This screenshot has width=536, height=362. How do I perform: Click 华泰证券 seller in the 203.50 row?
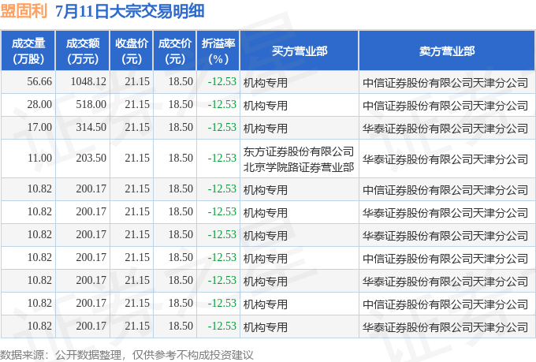[x=445, y=159]
